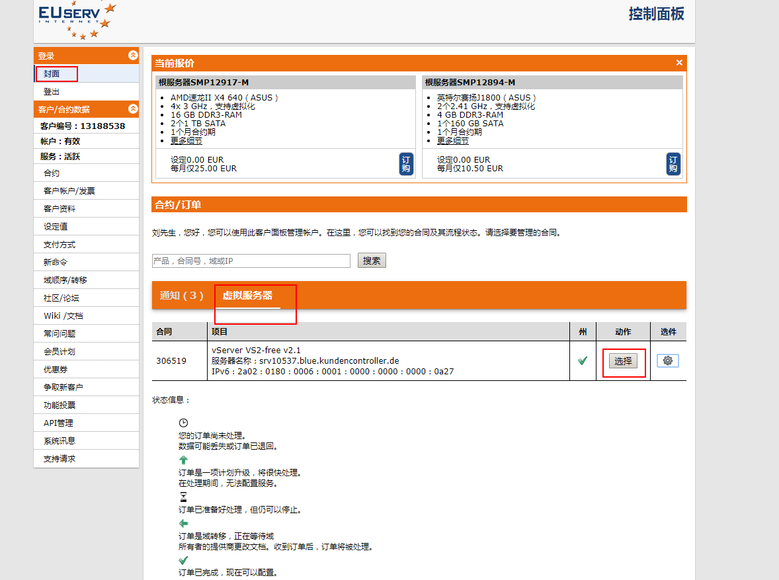The image size is (779, 580).
Task: Order the SMP12917-M root server
Action: tap(406, 164)
